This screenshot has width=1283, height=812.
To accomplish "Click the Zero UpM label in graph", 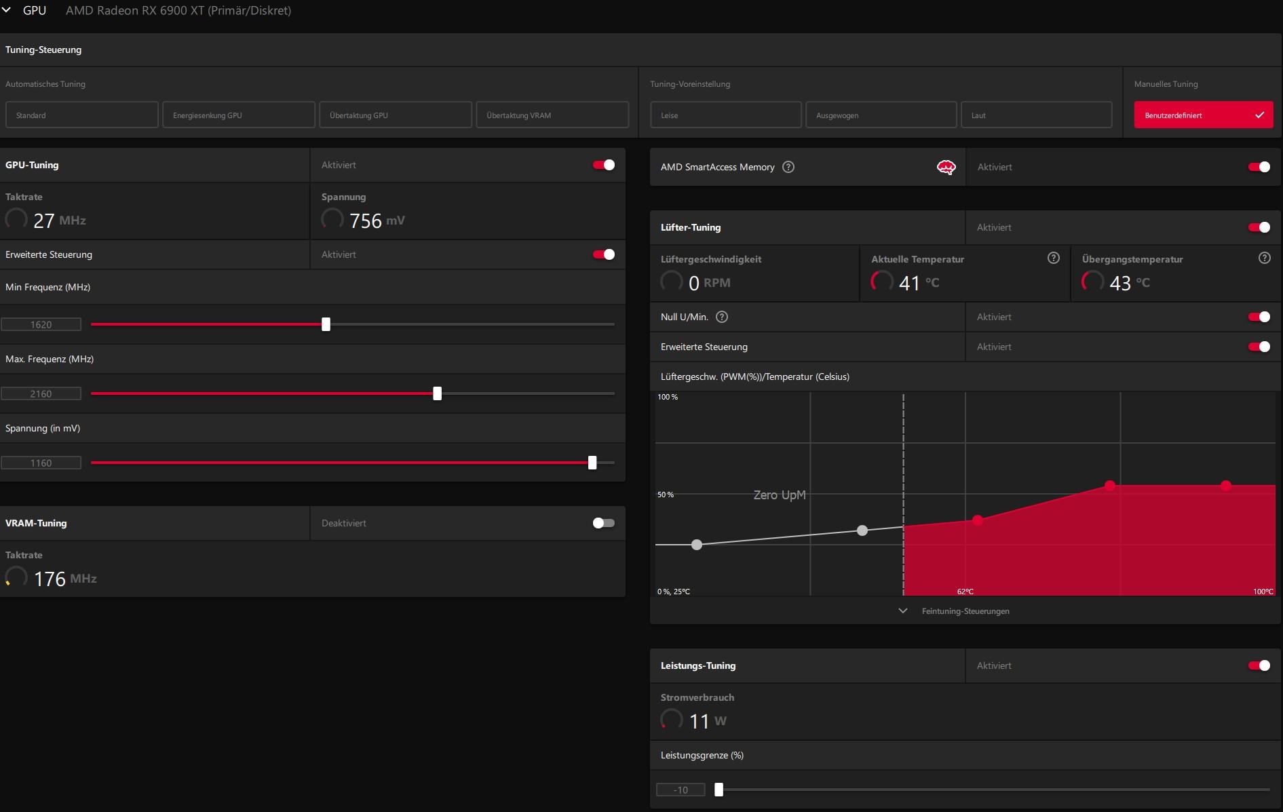I will (x=780, y=495).
